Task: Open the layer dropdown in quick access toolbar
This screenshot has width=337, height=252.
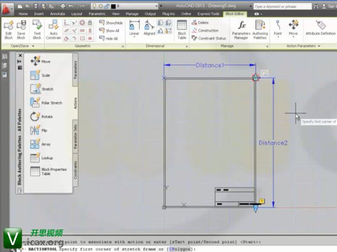Action: [x=156, y=6]
